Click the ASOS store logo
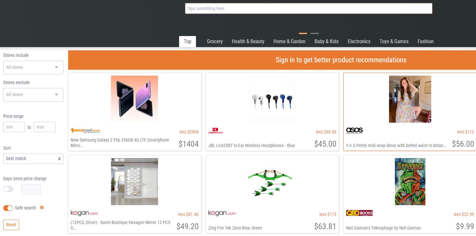This screenshot has width=476, height=236. (x=354, y=130)
